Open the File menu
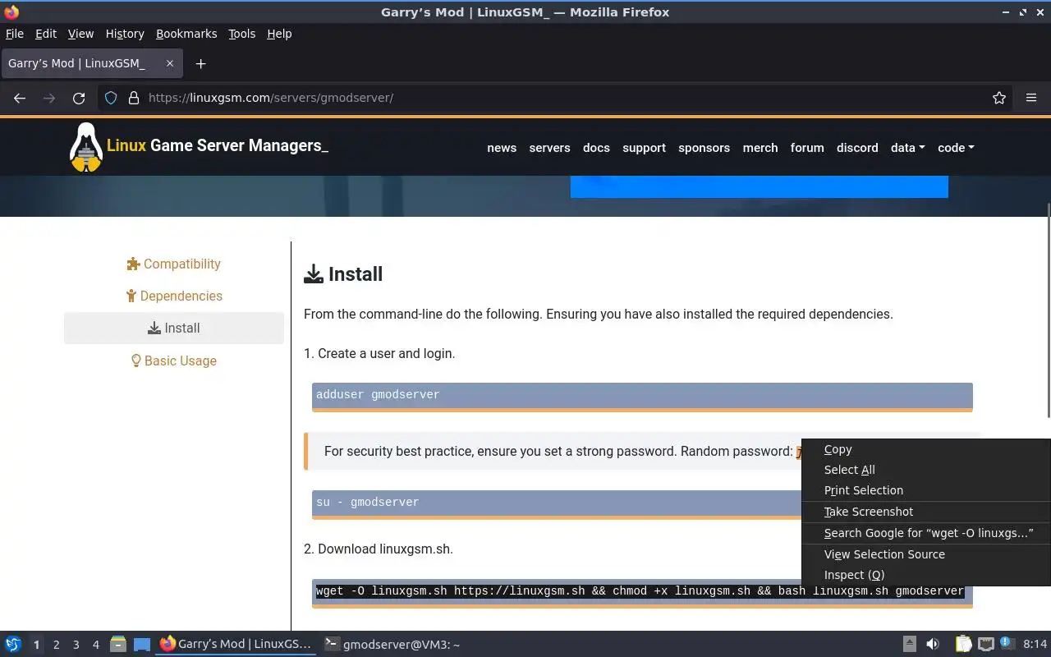The image size is (1051, 657). tap(15, 34)
